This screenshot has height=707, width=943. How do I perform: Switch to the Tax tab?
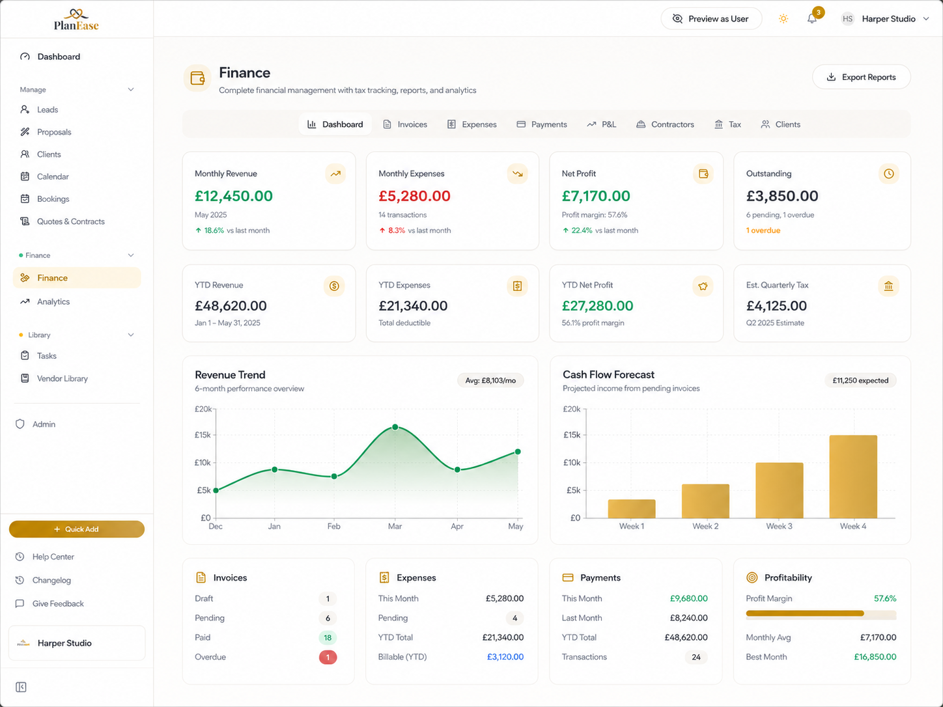[728, 124]
